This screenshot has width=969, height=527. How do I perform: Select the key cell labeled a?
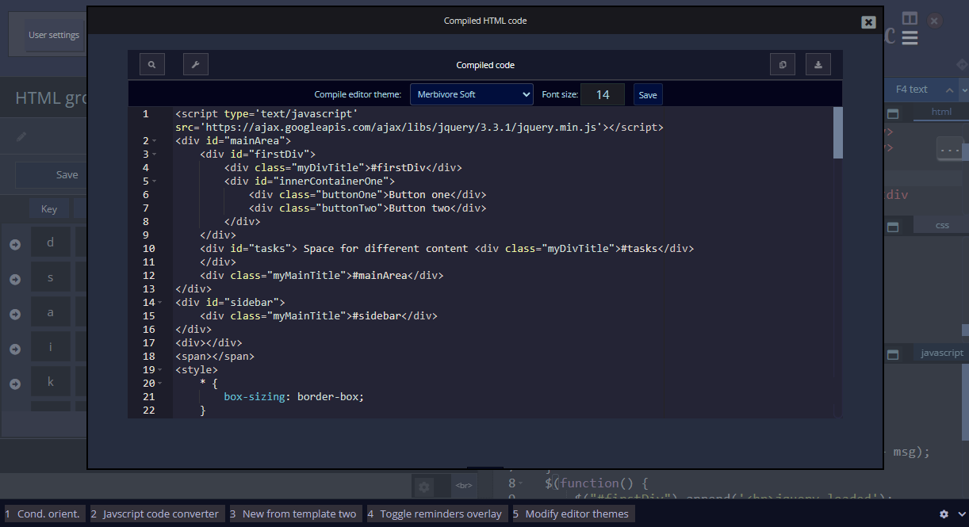click(x=51, y=312)
